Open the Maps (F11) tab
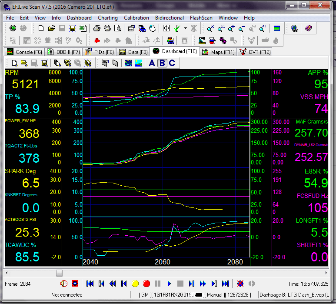The height and width of the screenshot is (304, 336). click(218, 52)
